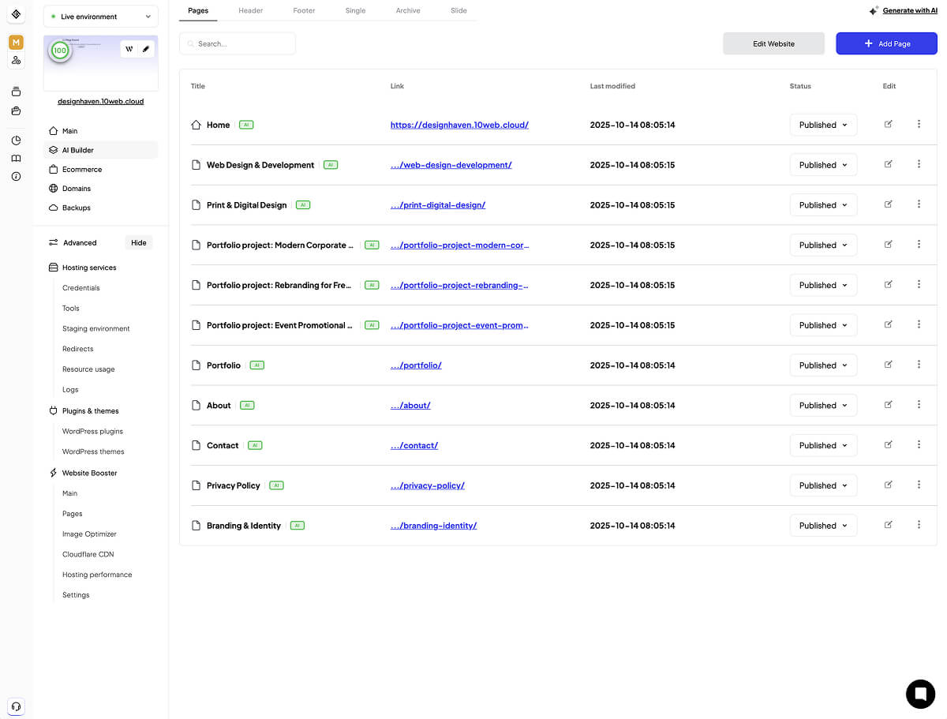Screen dimensions: 947x719
Task: Open status dropdown for Privacy Policy page
Action: 823,485
